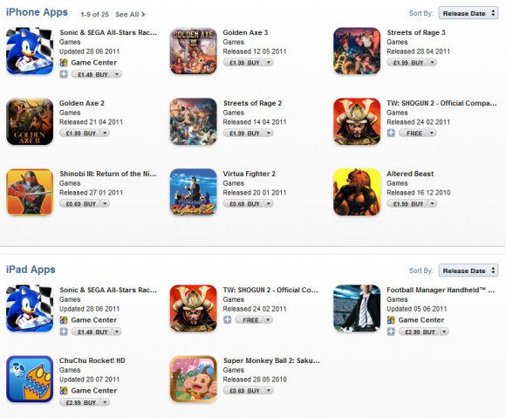Click the See All link for iPhone Apps
The image size is (506, 418).
[x=130, y=15]
